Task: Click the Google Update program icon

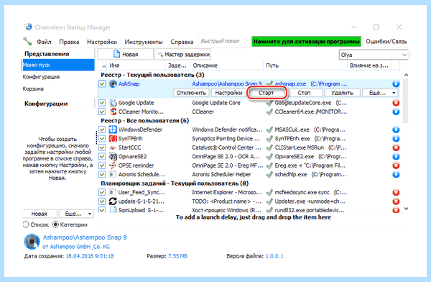Action: tap(113, 103)
